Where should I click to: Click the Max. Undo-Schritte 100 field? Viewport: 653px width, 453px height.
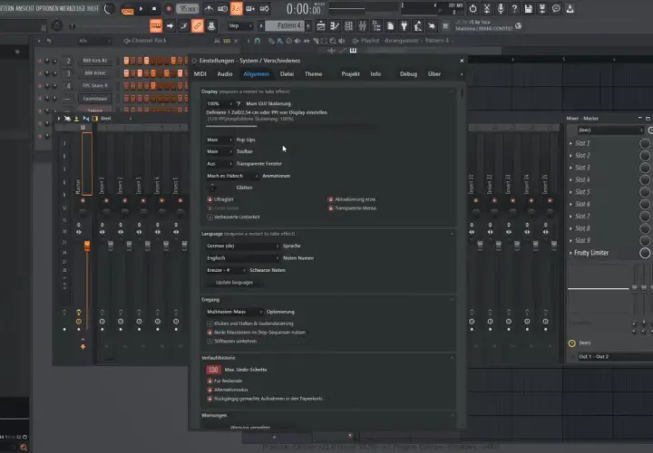tap(213, 370)
